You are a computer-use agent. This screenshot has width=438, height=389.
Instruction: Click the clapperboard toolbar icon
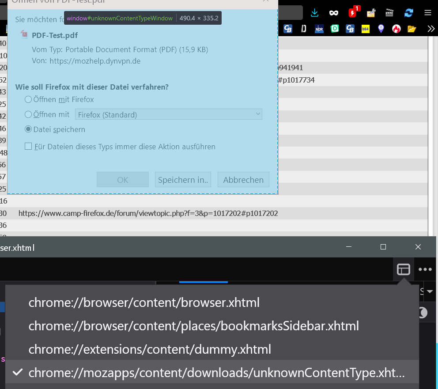(389, 12)
